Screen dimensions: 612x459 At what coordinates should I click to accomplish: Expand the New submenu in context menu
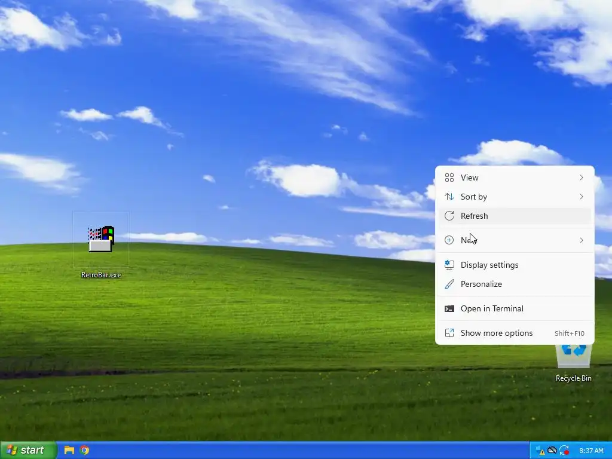point(515,240)
